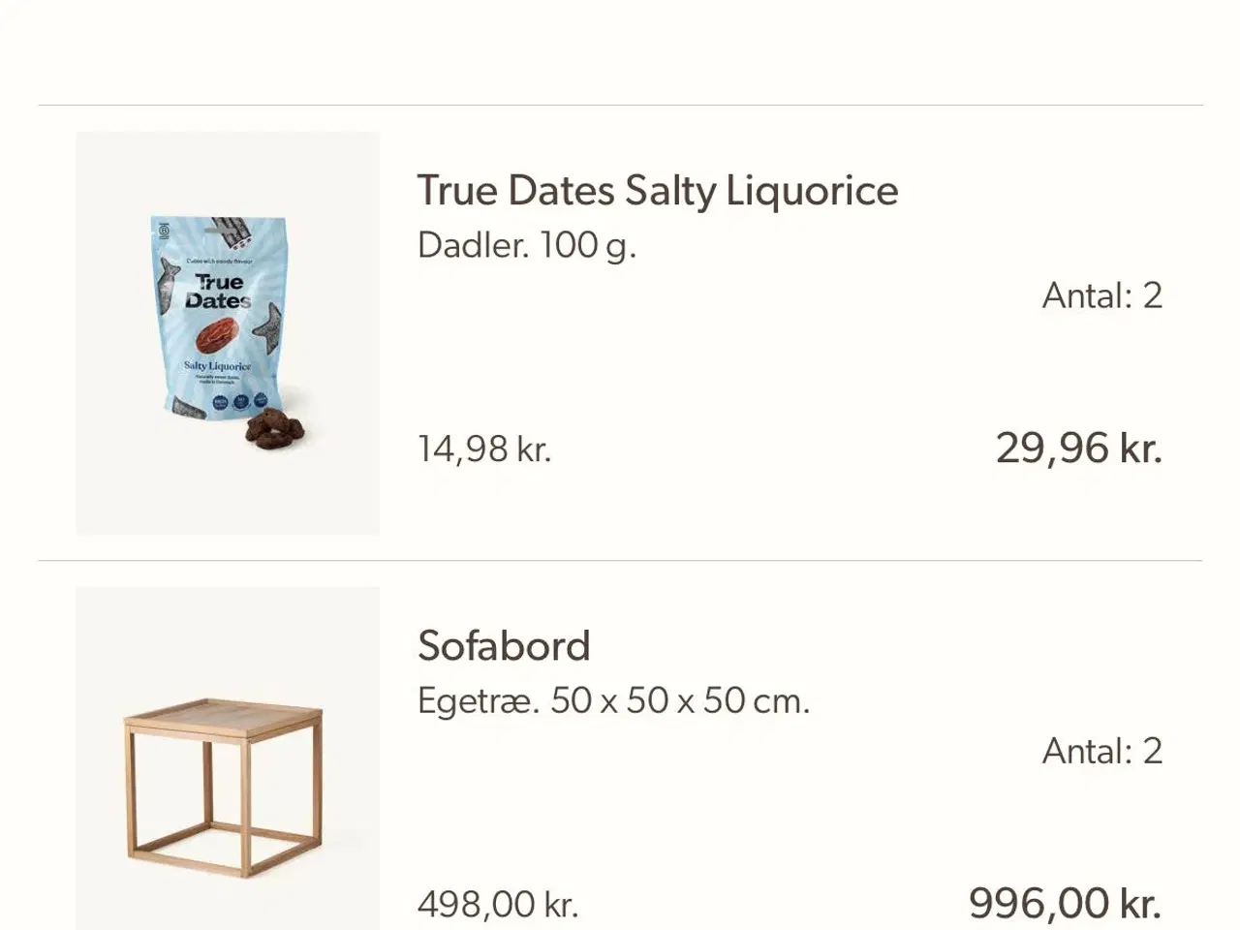Click the date fruit illustration on the bag
The height and width of the screenshot is (930, 1240).
[x=220, y=337]
